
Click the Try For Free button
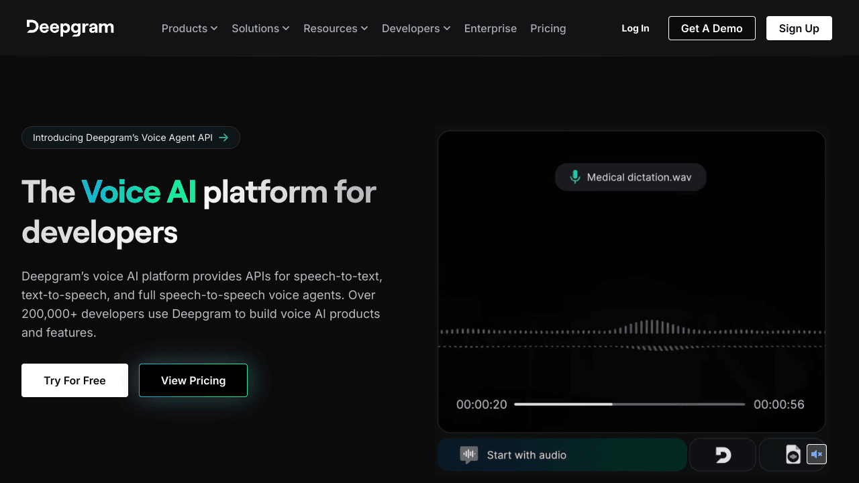pos(74,380)
